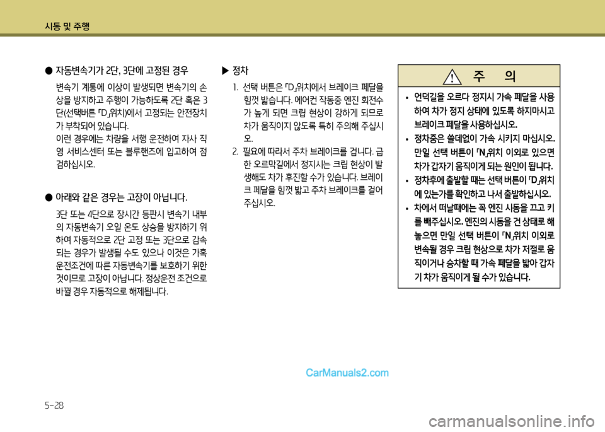Click the black arrow marker before 정차
Image resolution: width=605 pixels, height=432 pixels.
226,70
